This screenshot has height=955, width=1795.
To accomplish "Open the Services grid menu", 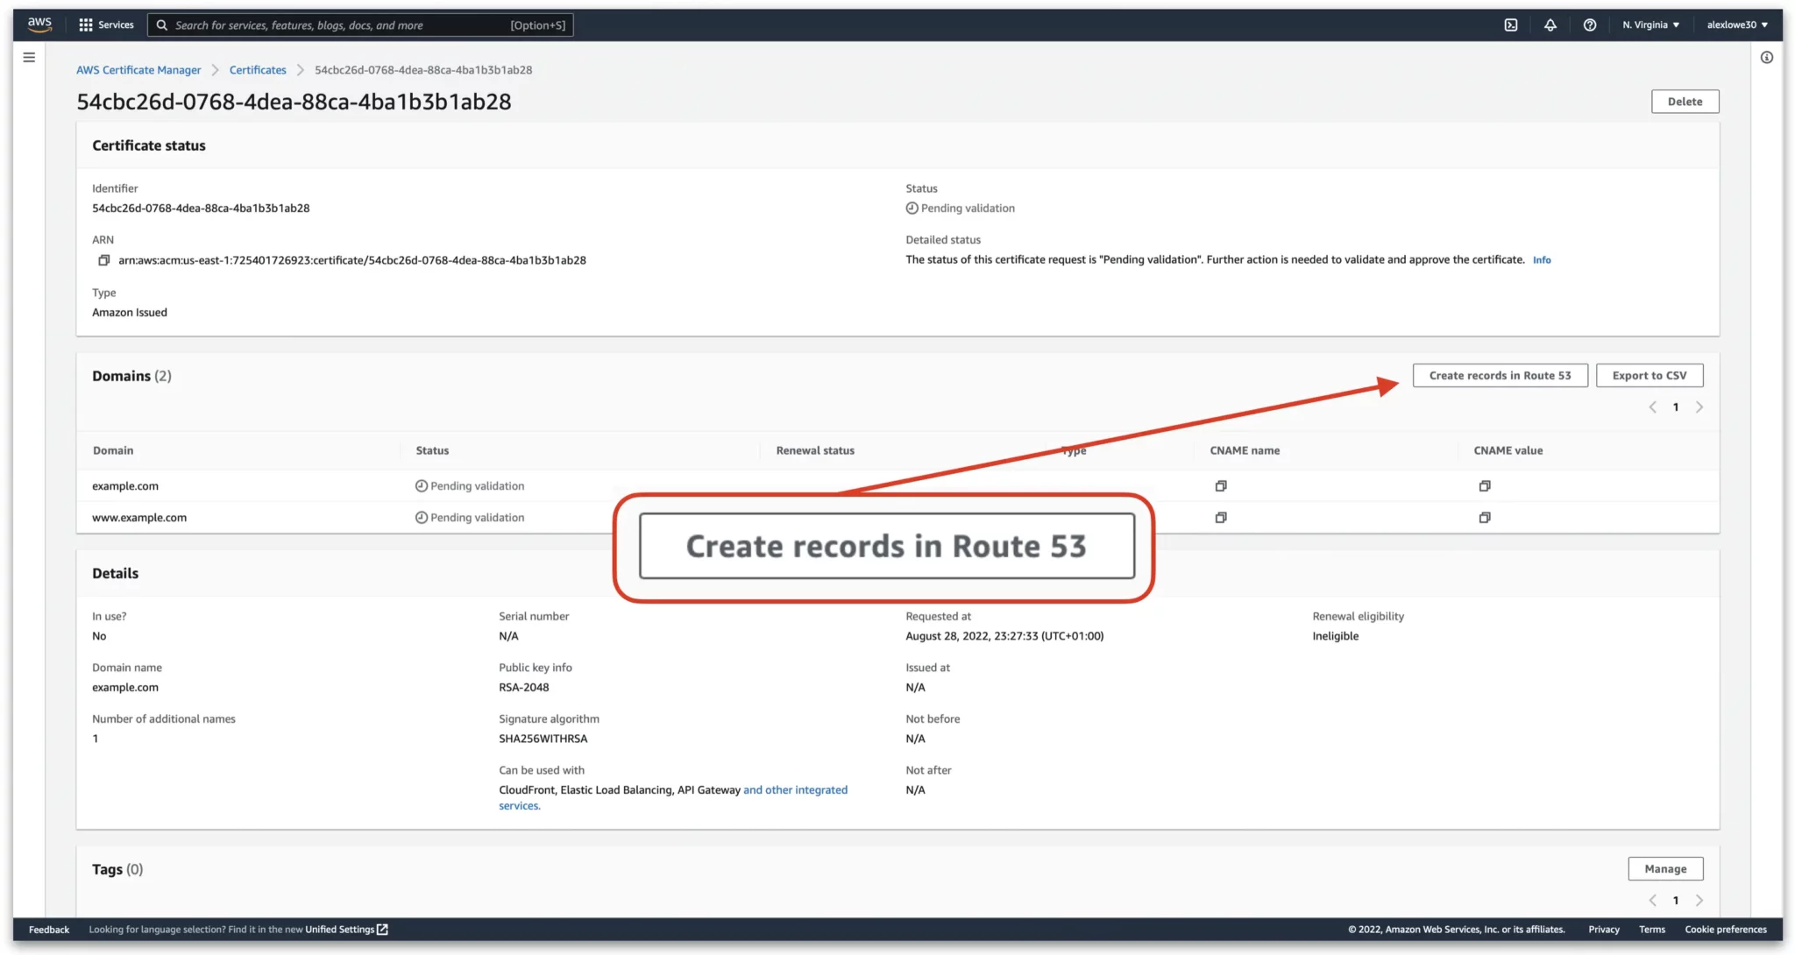I will pyautogui.click(x=106, y=25).
